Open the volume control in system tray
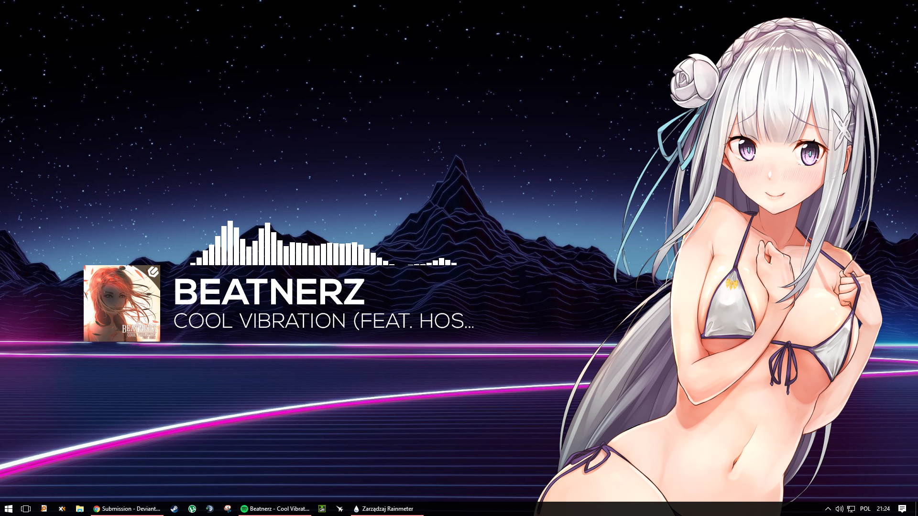The image size is (918, 516). click(x=839, y=509)
